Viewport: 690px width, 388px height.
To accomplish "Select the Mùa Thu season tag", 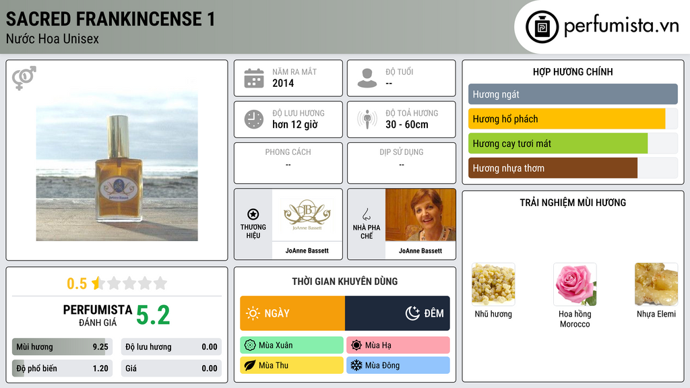I will 292,365.
